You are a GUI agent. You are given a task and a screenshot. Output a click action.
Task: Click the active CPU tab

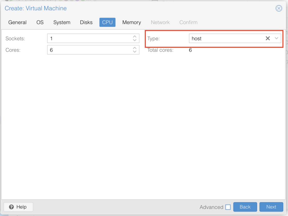[x=107, y=22]
